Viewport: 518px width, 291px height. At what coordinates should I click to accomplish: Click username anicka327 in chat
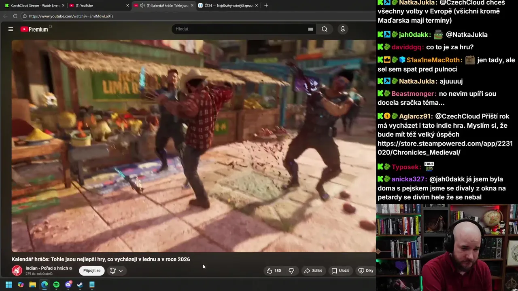[x=409, y=179]
